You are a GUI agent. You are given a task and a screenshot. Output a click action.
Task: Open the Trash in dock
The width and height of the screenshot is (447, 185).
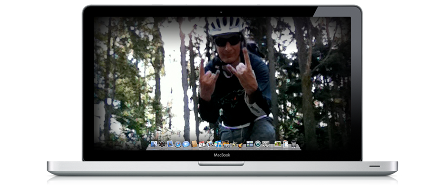click(293, 144)
